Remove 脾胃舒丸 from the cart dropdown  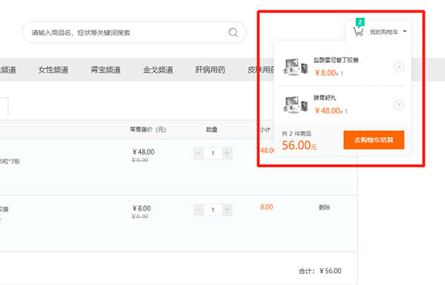399,105
